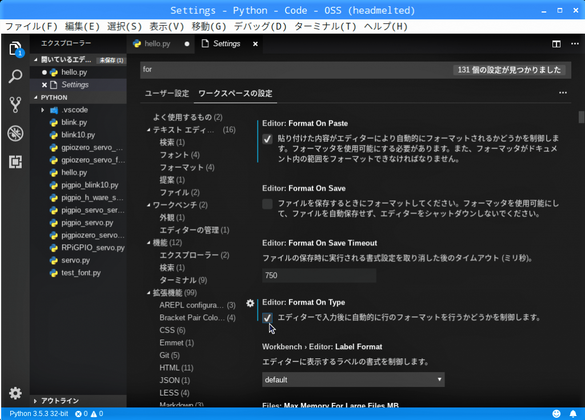Open the Label Format dropdown
This screenshot has width=585, height=420.
(x=353, y=379)
